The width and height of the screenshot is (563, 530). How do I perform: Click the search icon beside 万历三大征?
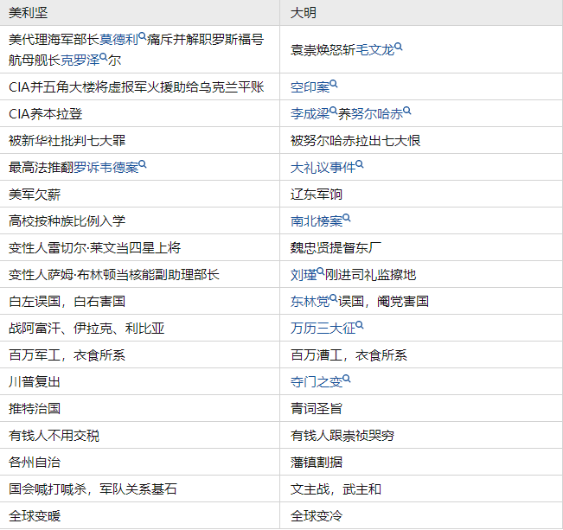(x=360, y=325)
